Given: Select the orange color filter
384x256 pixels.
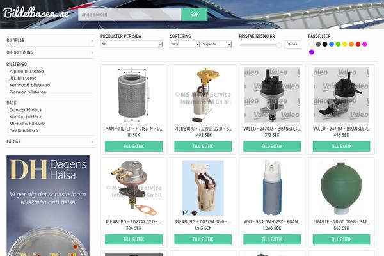Looking at the screenshot, I should [351, 44].
